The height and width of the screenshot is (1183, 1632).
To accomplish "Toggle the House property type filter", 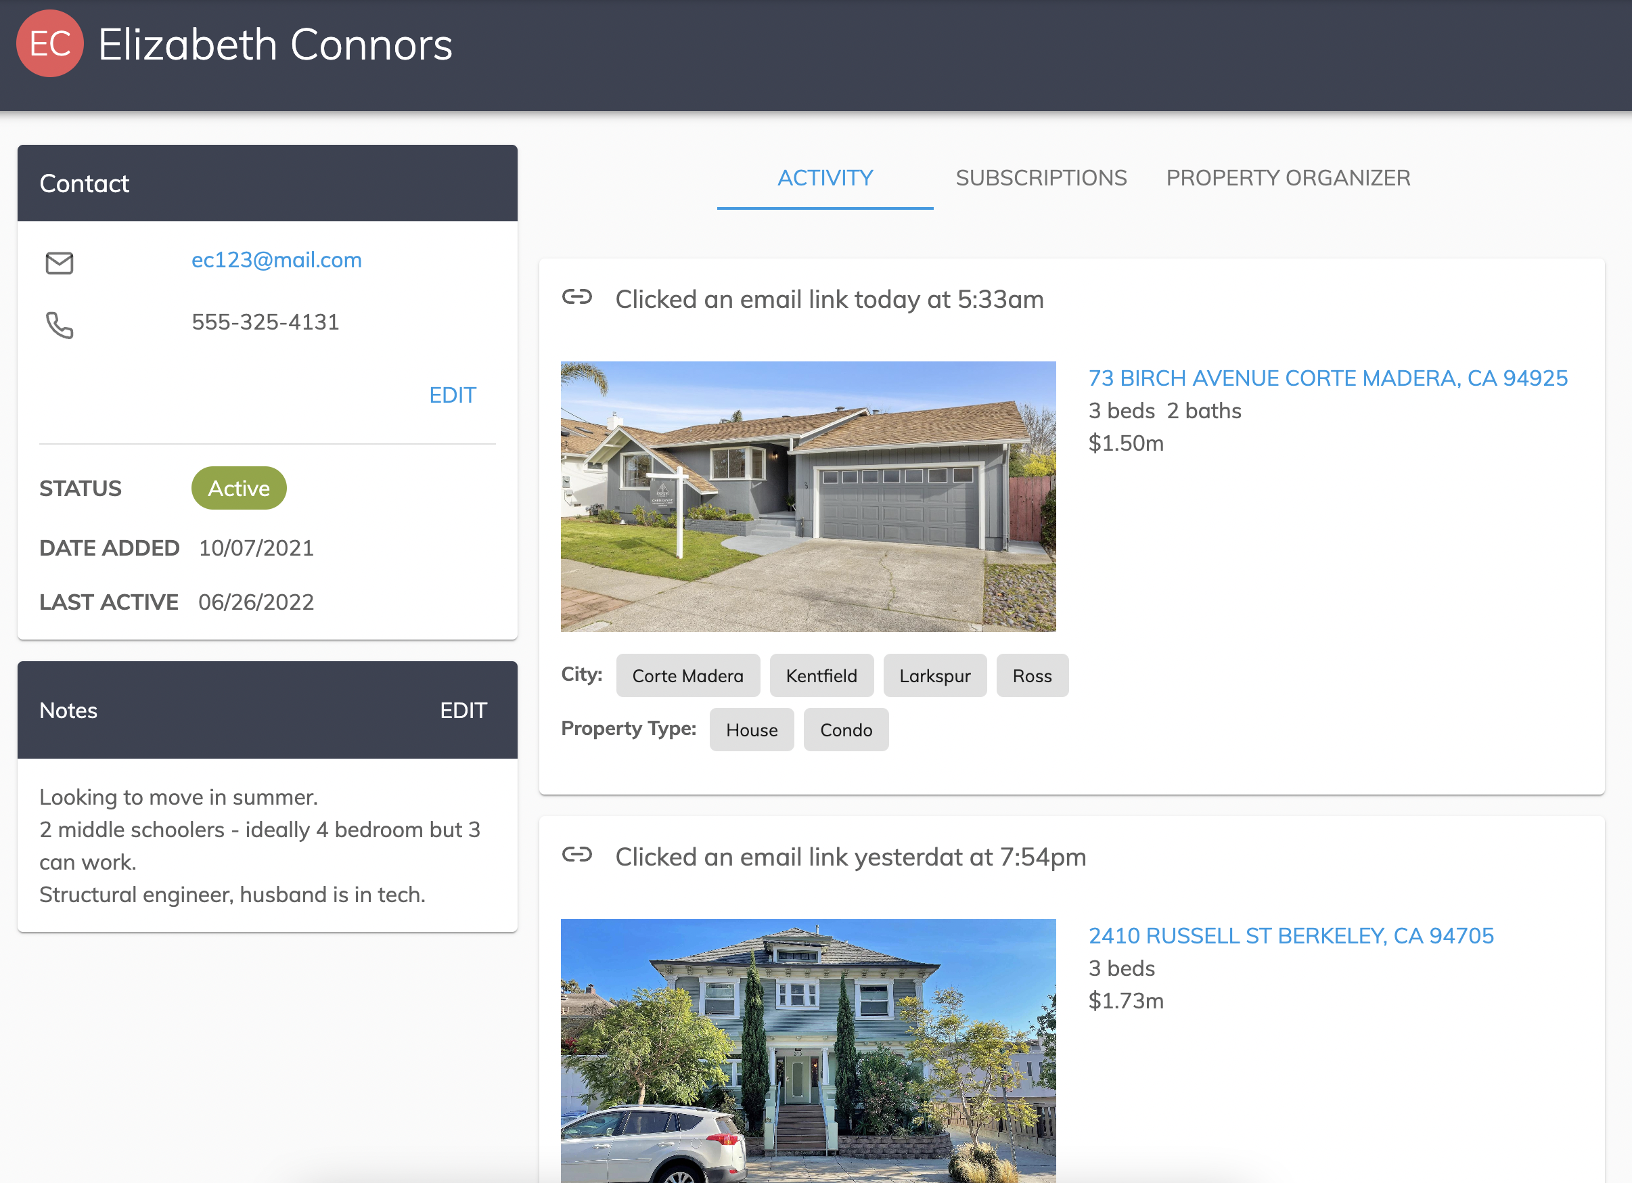I will (751, 729).
